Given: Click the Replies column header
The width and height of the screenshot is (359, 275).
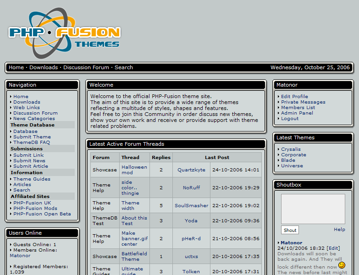Looking at the screenshot, I should pos(161,157).
